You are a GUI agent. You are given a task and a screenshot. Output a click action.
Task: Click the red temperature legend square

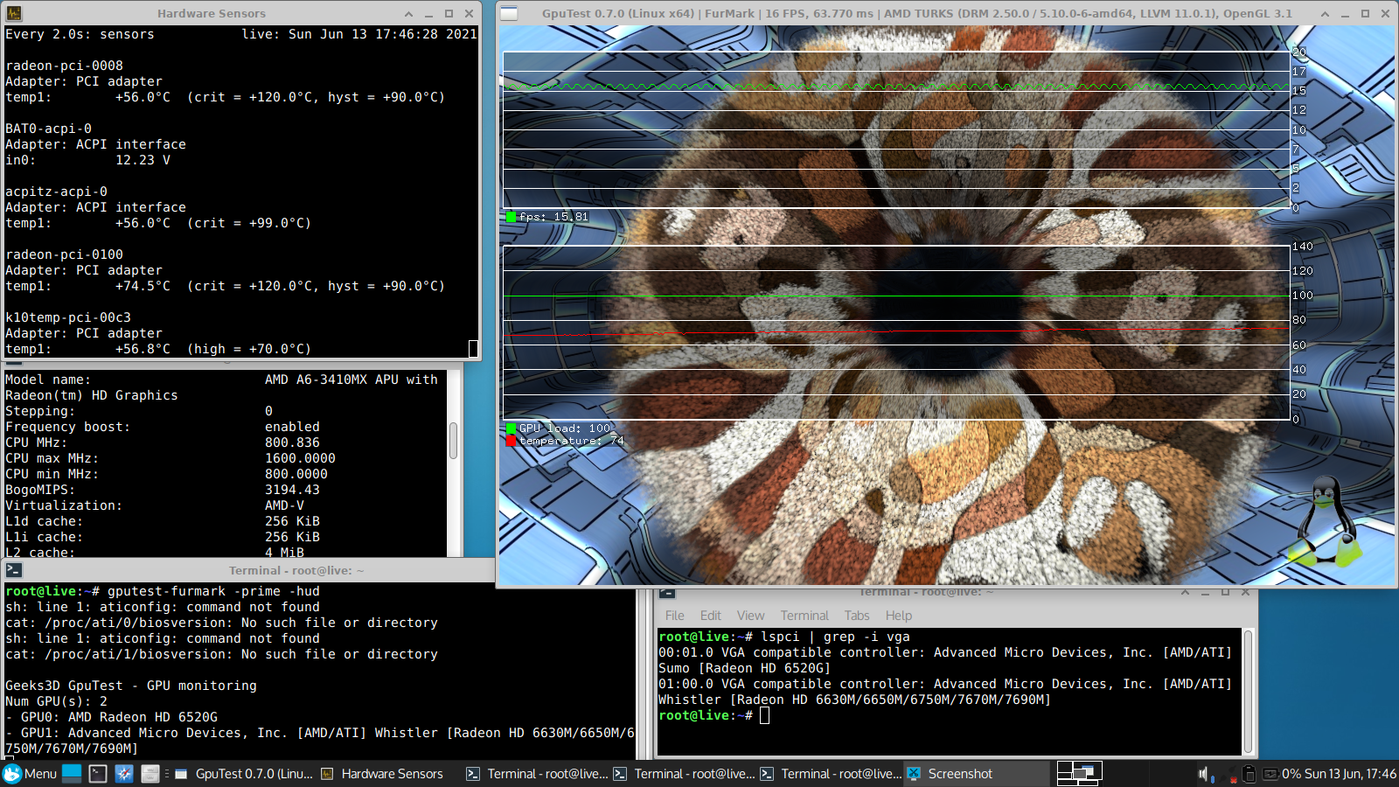(511, 441)
